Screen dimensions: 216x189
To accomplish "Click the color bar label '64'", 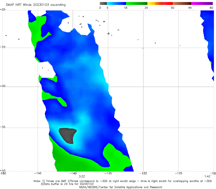I will [x=190, y=8].
